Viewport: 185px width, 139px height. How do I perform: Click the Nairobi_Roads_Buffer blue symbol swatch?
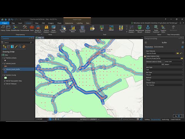pos(5,72)
